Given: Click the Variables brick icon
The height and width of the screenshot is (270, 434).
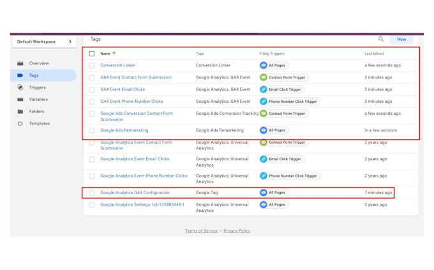Looking at the screenshot, I should (20, 100).
